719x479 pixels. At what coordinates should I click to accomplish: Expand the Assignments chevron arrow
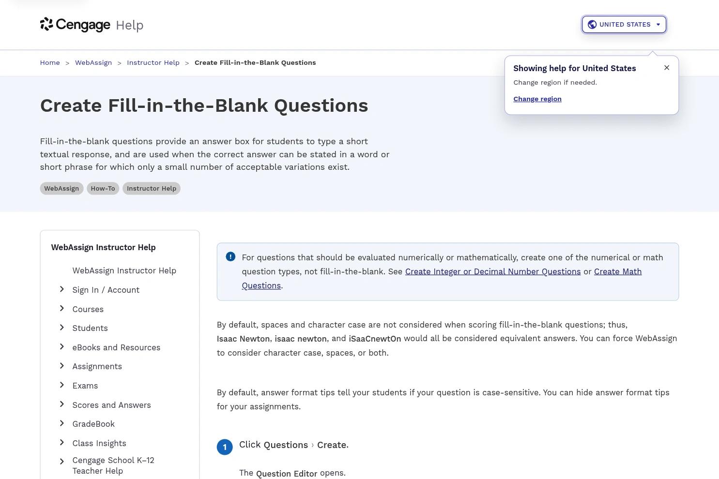[62, 366]
